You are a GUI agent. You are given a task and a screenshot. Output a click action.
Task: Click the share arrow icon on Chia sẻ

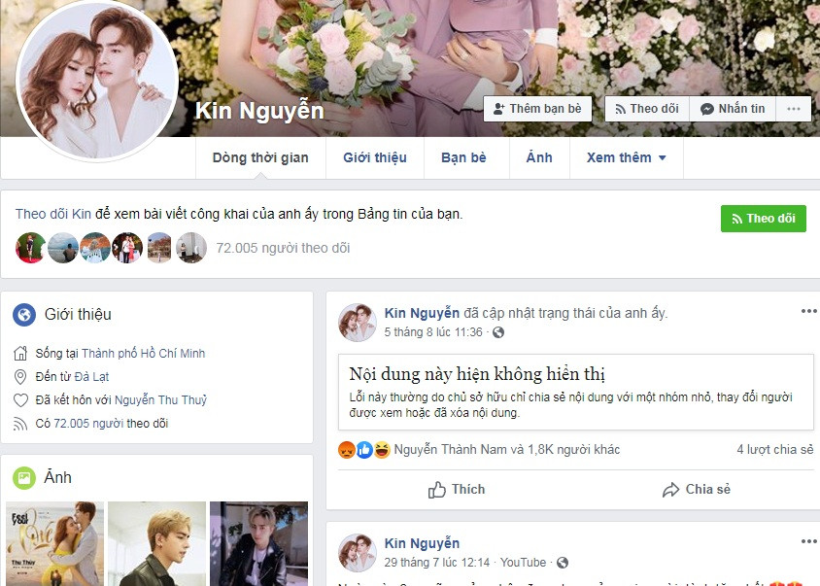tap(669, 489)
